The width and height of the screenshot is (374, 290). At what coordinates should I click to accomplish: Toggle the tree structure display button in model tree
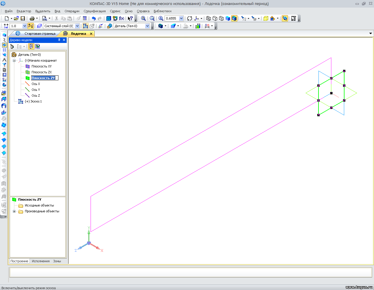(31, 46)
